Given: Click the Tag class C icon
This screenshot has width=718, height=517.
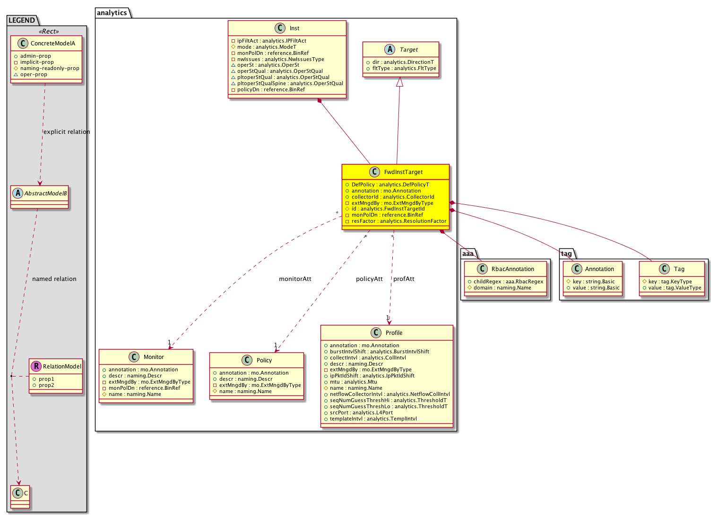Looking at the screenshot, I should 664,269.
